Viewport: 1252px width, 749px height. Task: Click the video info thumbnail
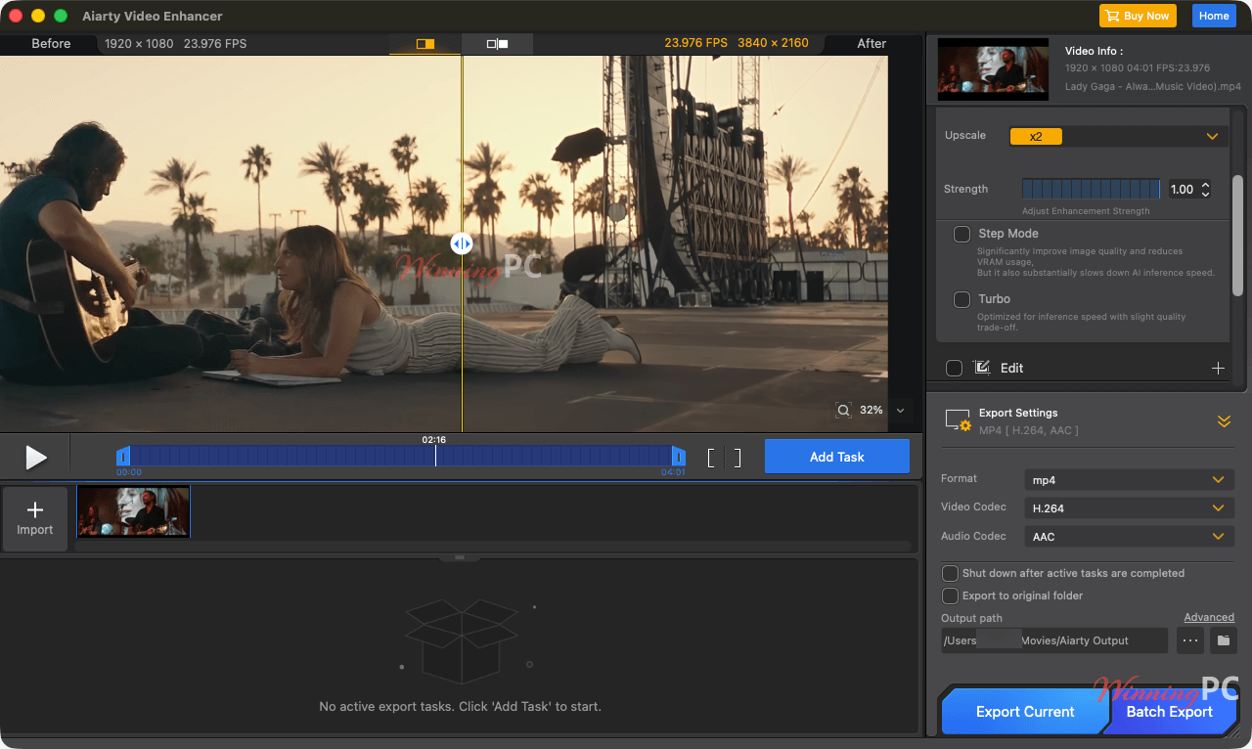click(x=993, y=69)
